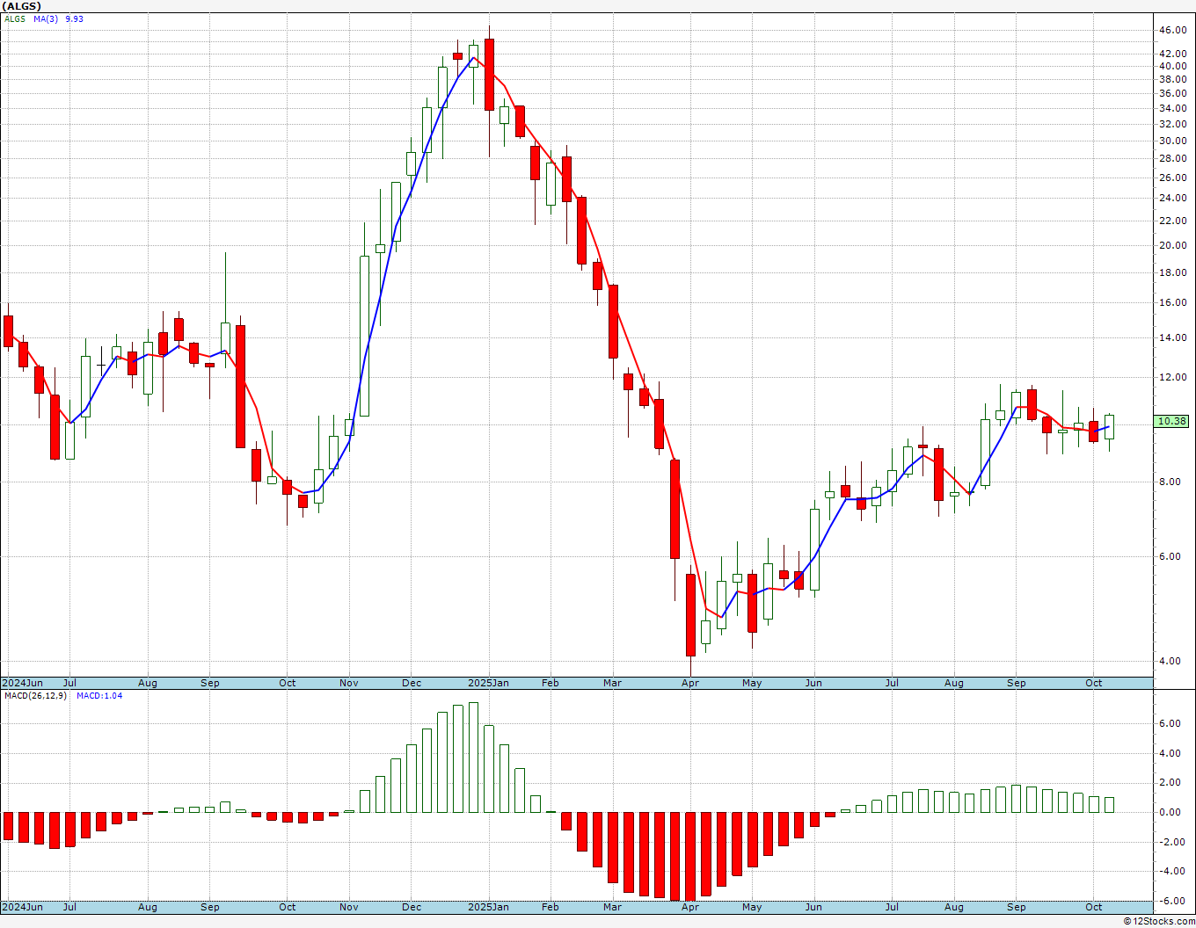This screenshot has width=1196, height=928.
Task: Select the 9.93 moving average value text
Action: pos(75,18)
